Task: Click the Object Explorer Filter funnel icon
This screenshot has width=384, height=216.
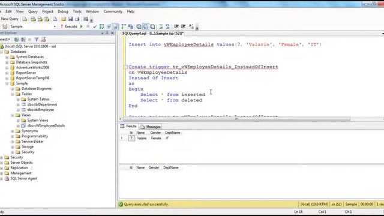Action: click(x=37, y=40)
